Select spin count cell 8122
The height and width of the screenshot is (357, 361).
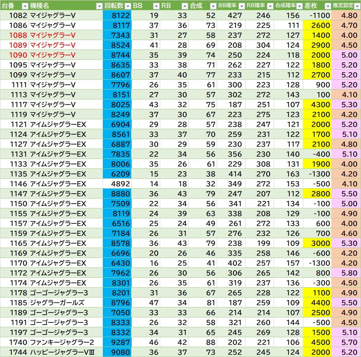click(117, 15)
